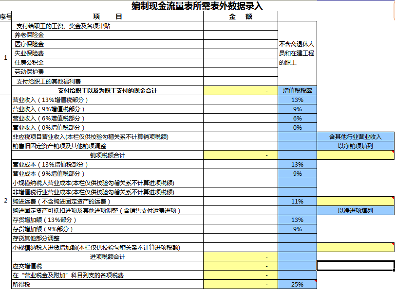Click amount field for 养老保险金
The image size is (395, 289).
point(239,35)
